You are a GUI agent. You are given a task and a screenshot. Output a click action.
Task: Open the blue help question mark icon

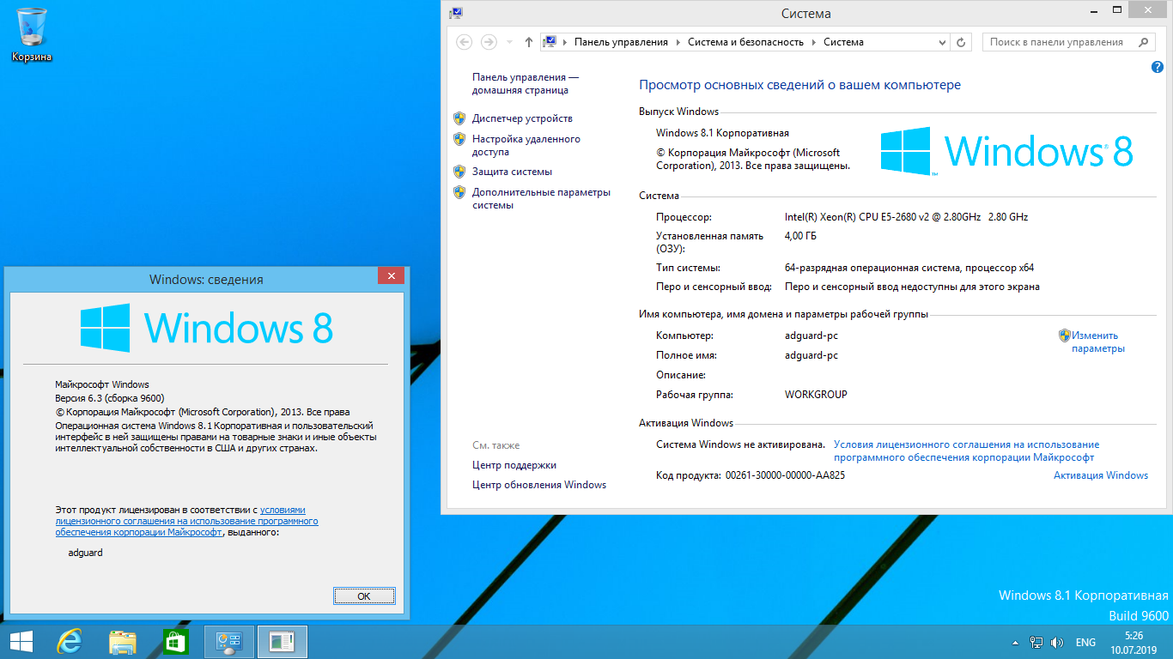point(1156,67)
